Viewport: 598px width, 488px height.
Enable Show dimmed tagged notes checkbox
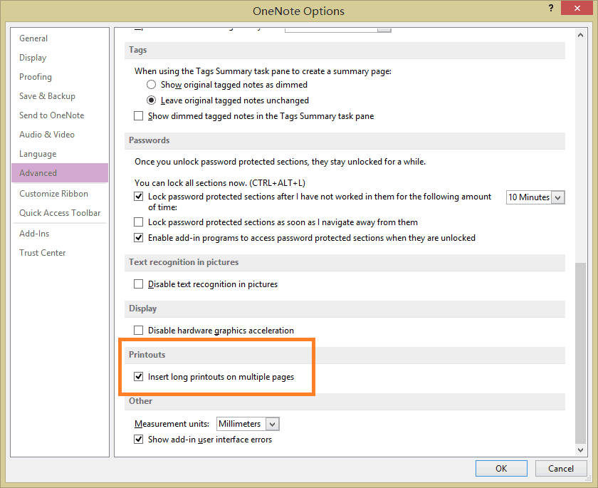click(138, 115)
